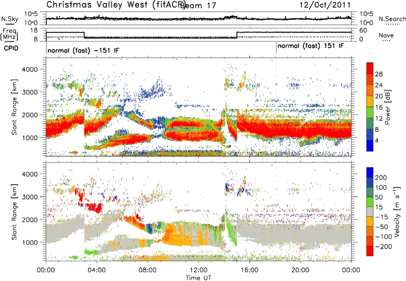Click the 'Freq. [MHz]' axis label
This screenshot has width=406, height=281.
tap(10, 34)
